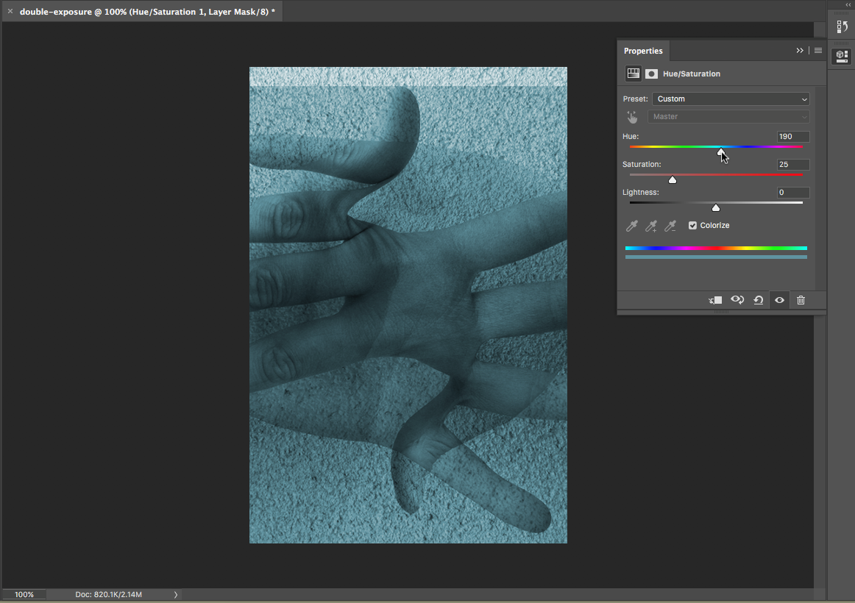This screenshot has height=603, width=855.
Task: Click the view previous state icon
Action: point(737,300)
